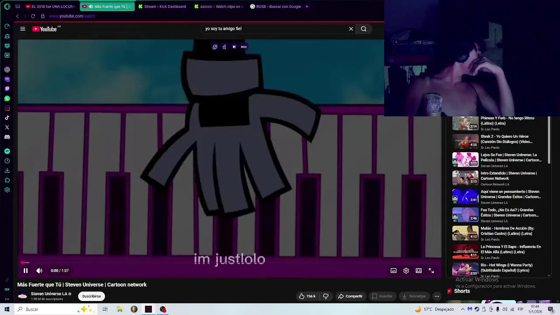Go to the YouTube home logo

pyautogui.click(x=45, y=29)
